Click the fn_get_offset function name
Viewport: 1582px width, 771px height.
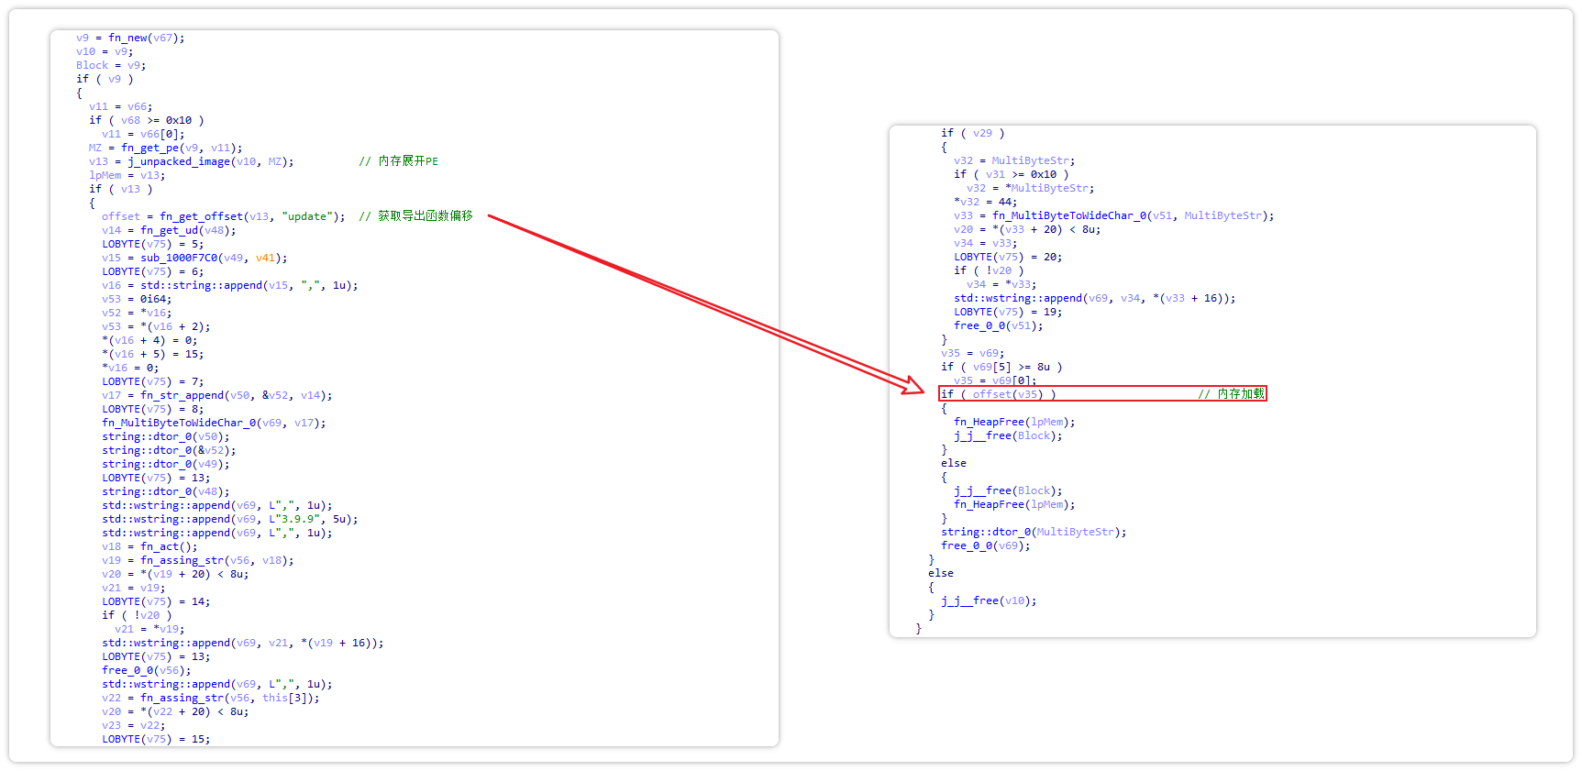coord(201,216)
